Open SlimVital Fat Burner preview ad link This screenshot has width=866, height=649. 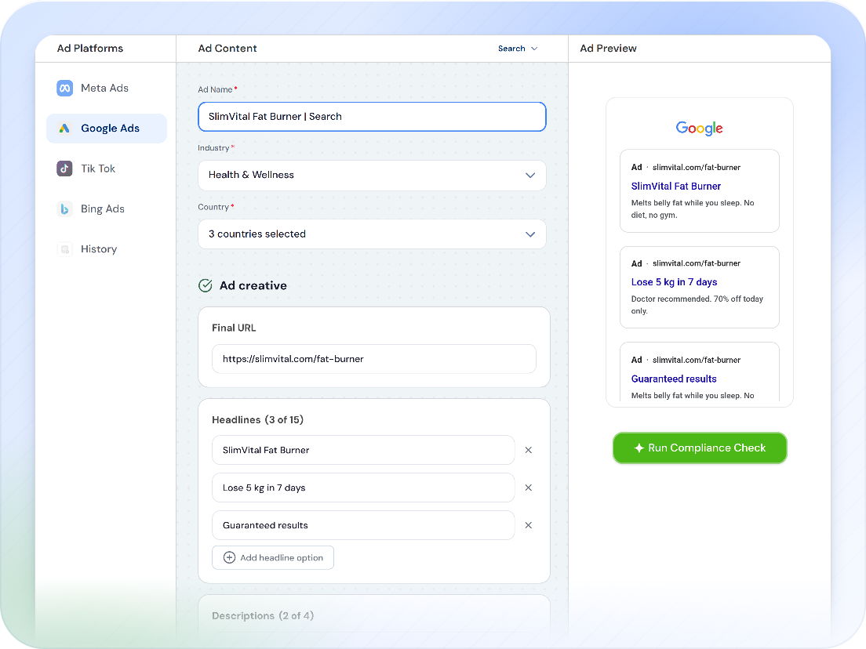675,187
